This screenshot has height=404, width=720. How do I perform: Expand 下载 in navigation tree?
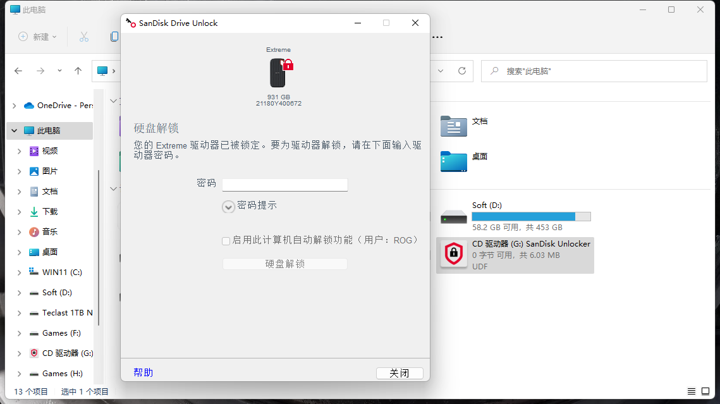coord(20,212)
